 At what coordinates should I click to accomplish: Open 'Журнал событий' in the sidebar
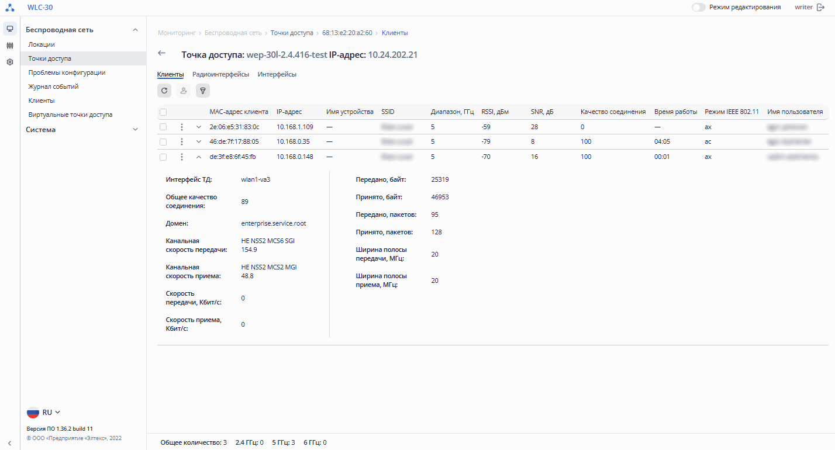pos(53,86)
